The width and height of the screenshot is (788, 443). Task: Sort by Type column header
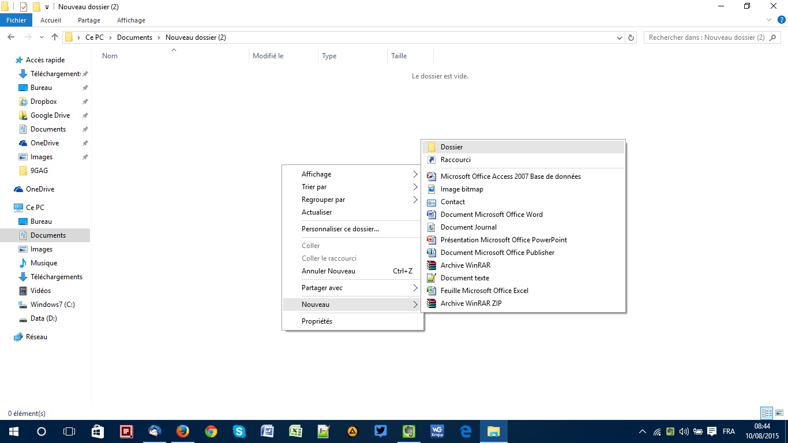point(352,56)
